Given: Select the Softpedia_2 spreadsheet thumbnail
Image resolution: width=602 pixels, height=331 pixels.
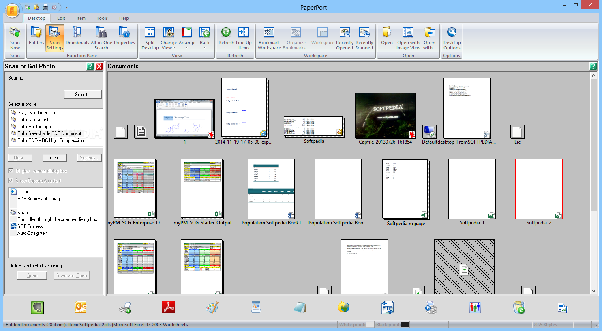Looking at the screenshot, I should tap(539, 189).
